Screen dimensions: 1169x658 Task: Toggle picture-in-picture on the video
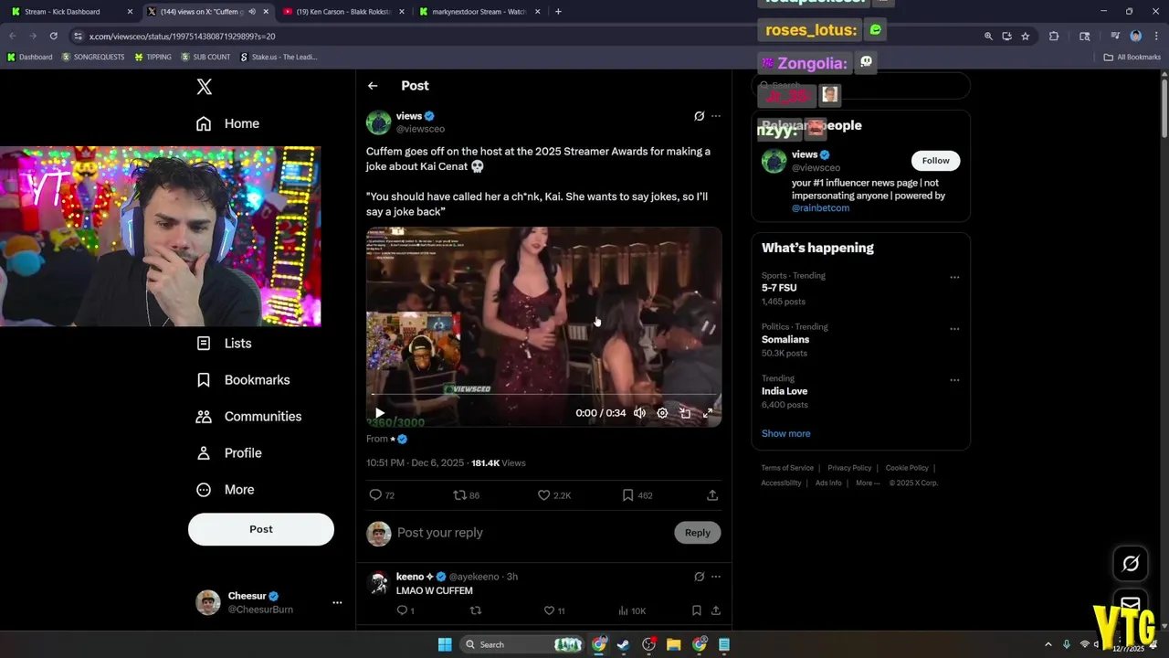pos(685,413)
